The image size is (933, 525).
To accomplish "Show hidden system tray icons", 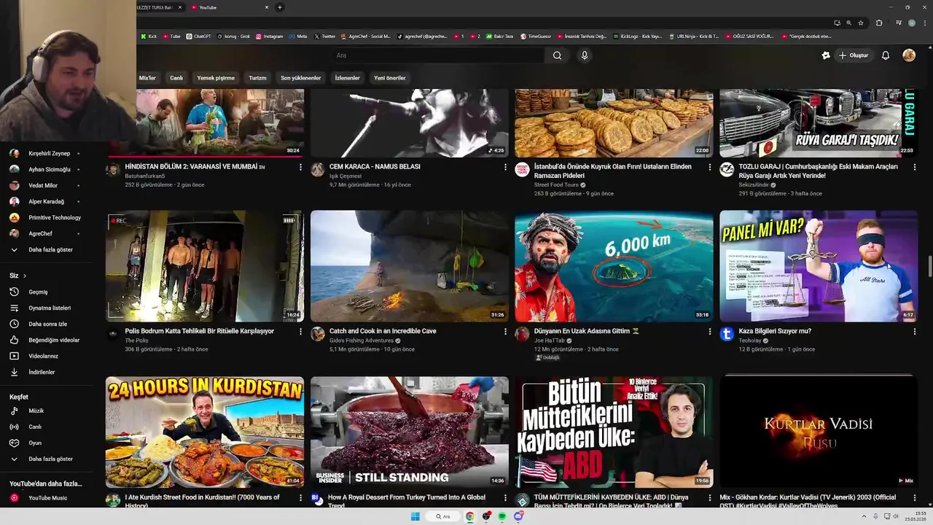I will (x=865, y=516).
